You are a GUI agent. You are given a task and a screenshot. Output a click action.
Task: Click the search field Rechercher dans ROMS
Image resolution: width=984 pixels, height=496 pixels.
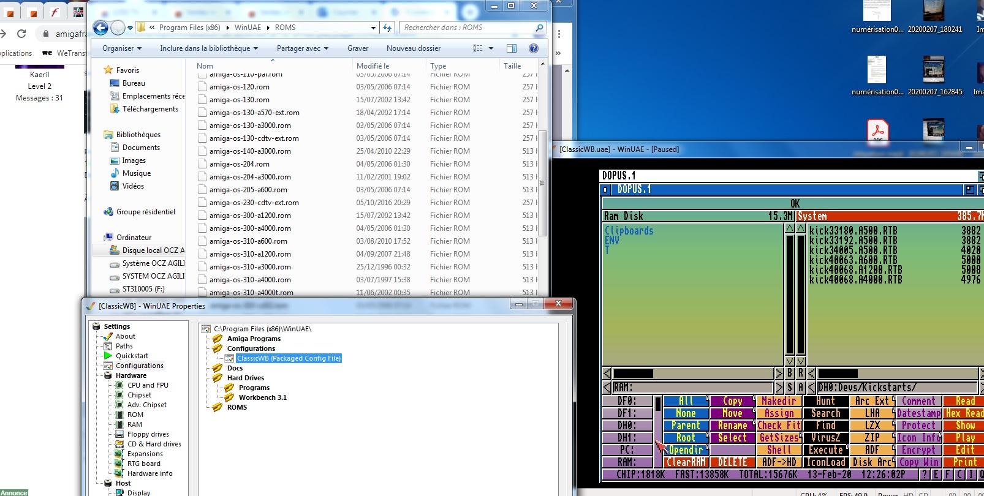(466, 28)
